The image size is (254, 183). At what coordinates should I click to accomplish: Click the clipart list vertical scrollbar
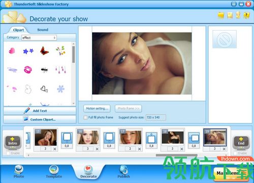pyautogui.click(x=73, y=54)
